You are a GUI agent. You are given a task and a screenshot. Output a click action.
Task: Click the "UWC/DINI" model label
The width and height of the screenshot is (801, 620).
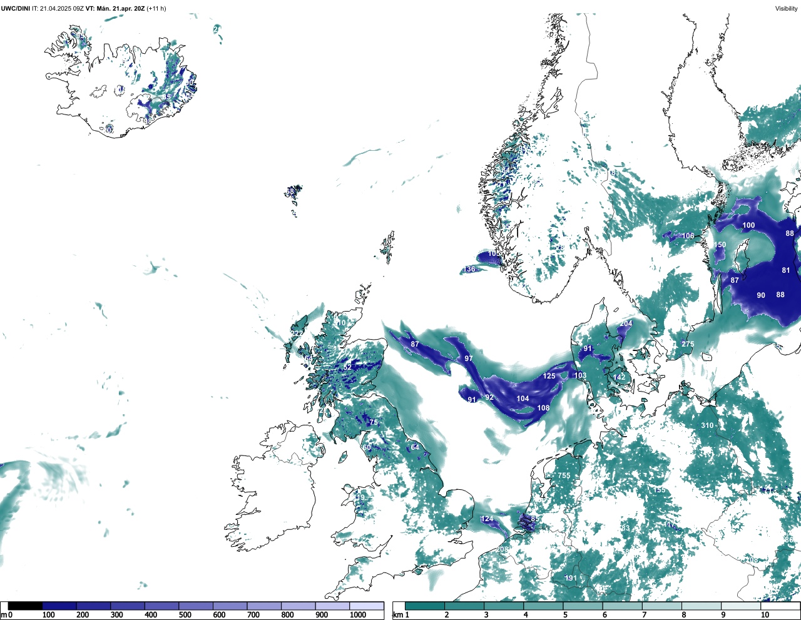pos(16,8)
